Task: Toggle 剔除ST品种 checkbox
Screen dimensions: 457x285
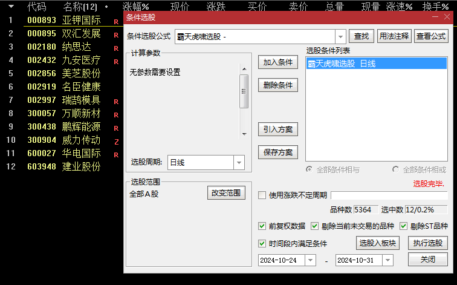Action: point(403,226)
